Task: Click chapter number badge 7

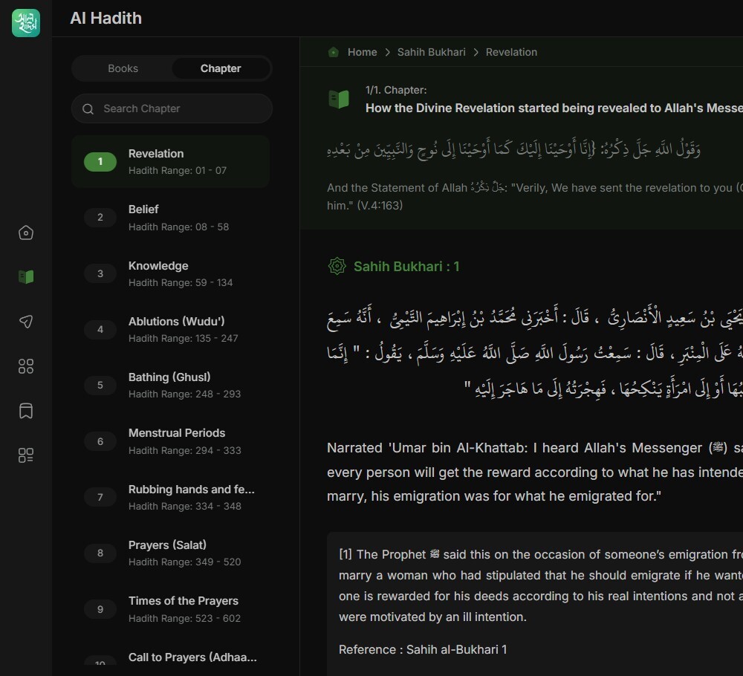Action: click(100, 497)
